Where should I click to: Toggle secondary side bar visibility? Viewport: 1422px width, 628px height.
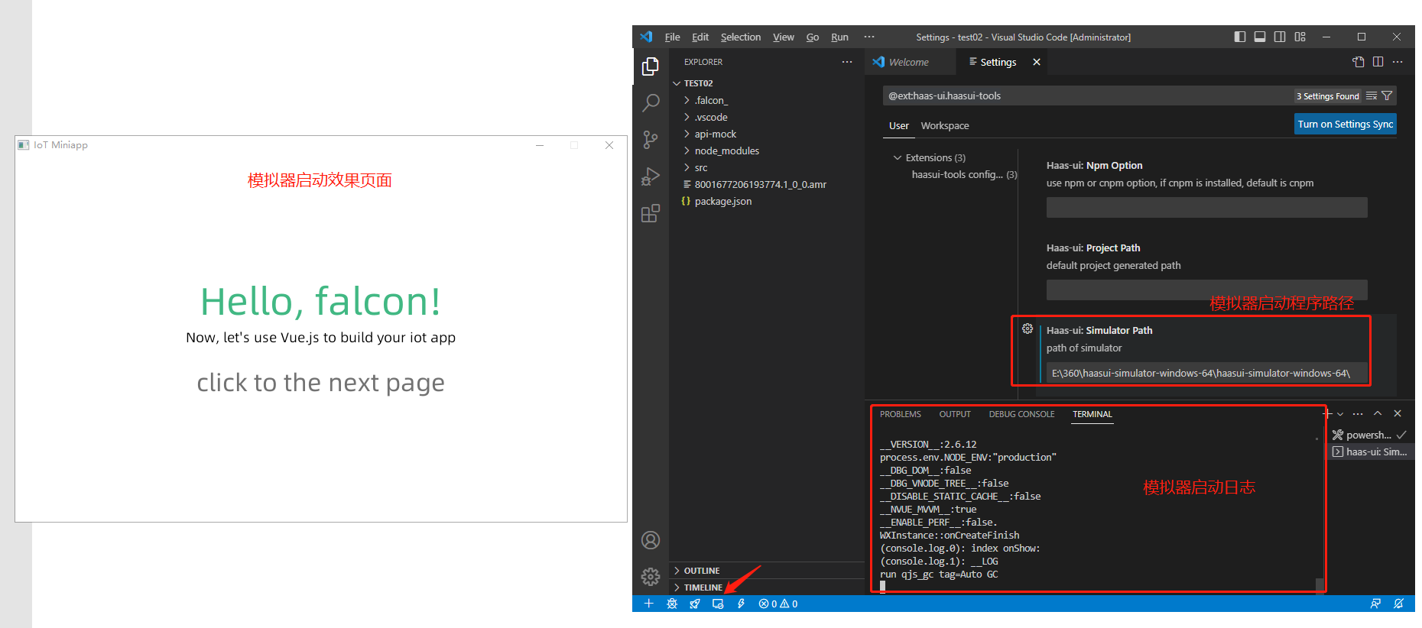(1280, 37)
